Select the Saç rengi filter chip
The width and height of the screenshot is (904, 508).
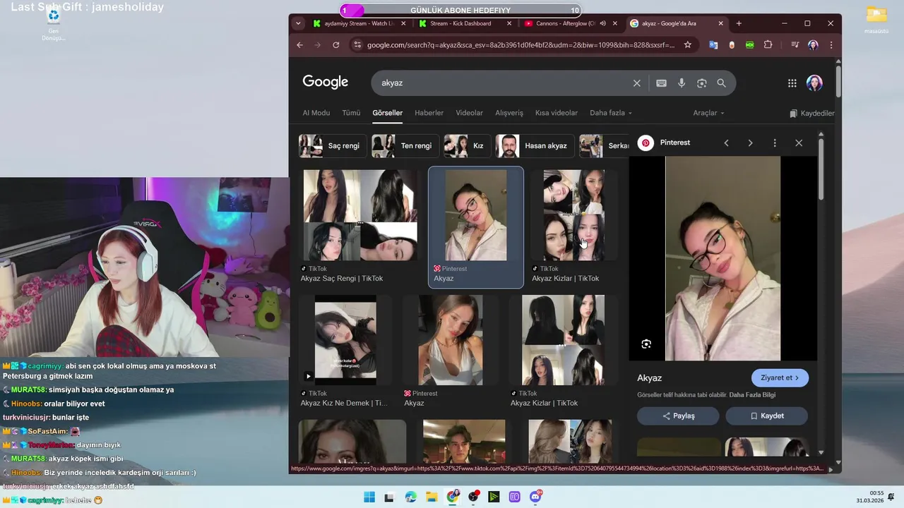click(x=332, y=146)
